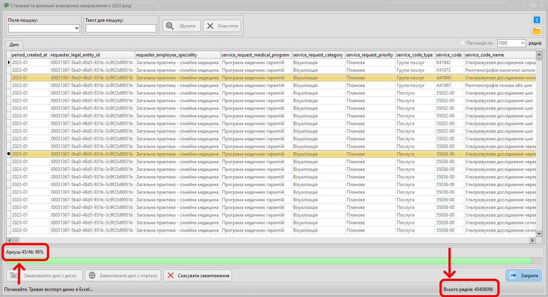This screenshot has height=297, width=548.
Task: Click the requester_employee_speciality column header
Action: [178, 55]
